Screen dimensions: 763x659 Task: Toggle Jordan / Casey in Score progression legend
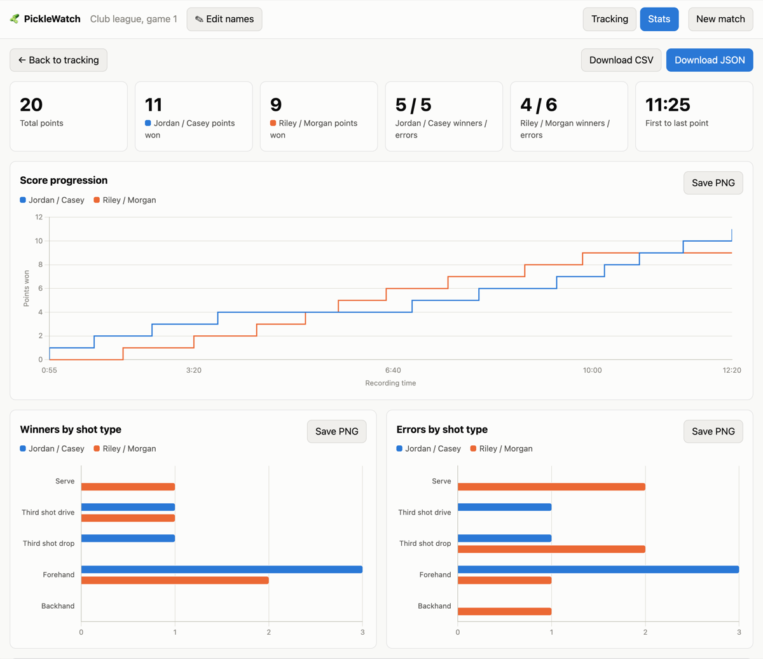pos(52,200)
